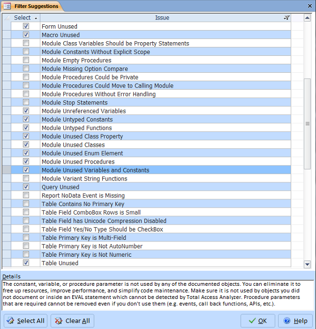Uncheck the Form Unused checkbox
Image resolution: width=316 pixels, height=329 pixels.
(26, 26)
